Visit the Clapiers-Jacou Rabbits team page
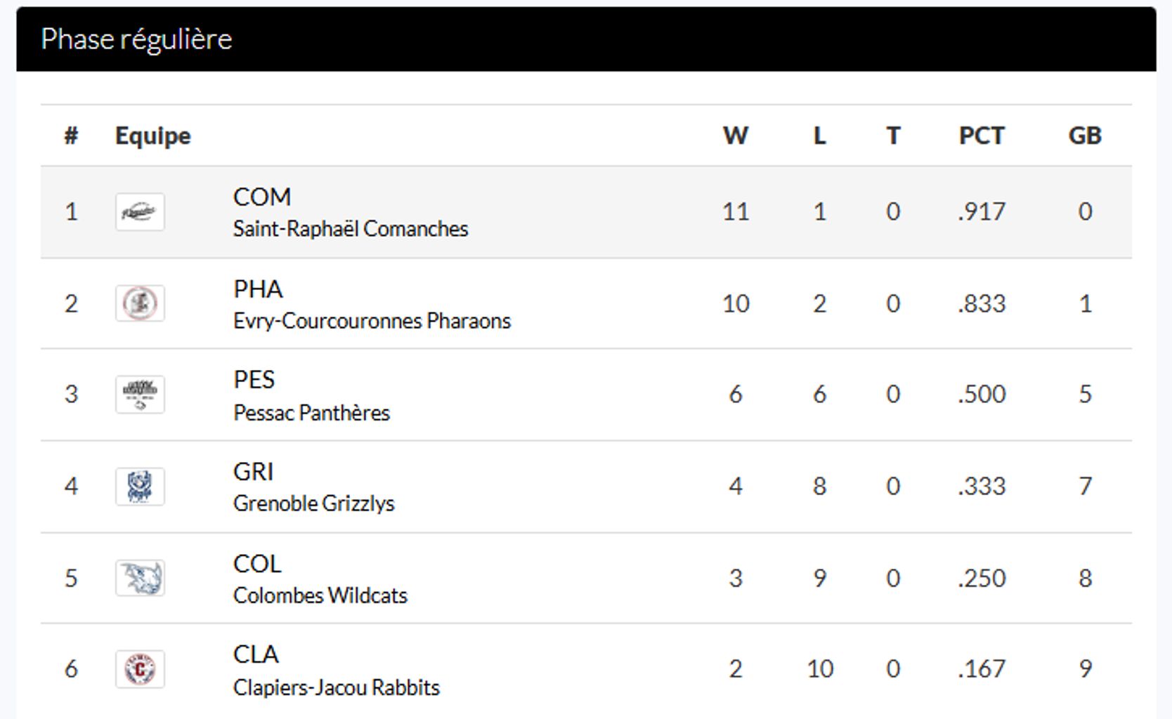This screenshot has width=1172, height=719. 336,687
